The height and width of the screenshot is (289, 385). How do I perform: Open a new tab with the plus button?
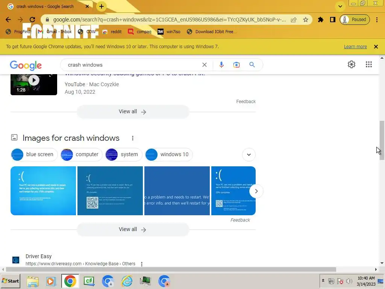click(102, 7)
